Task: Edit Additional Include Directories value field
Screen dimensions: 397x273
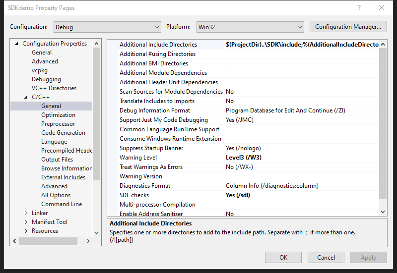Action: (x=301, y=45)
